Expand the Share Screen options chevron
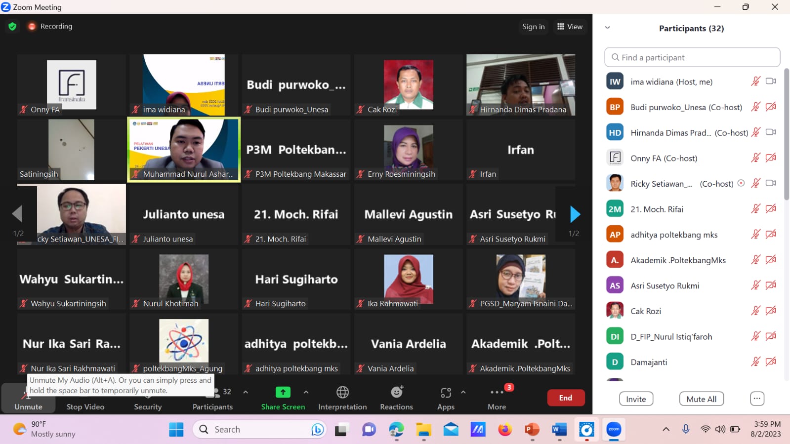Viewport: 790px width, 444px height. click(306, 392)
